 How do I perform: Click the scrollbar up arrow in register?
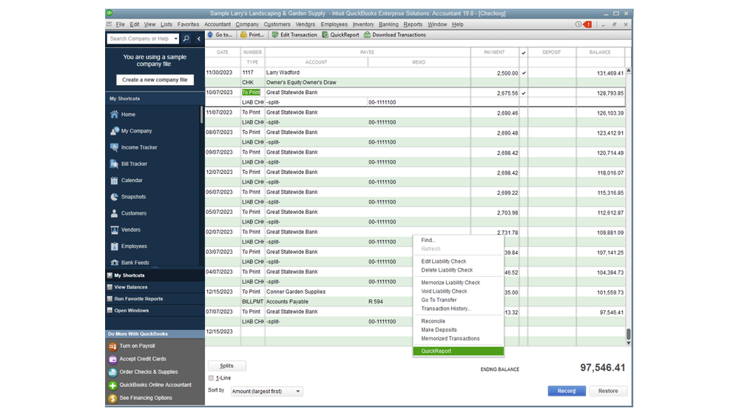[628, 70]
